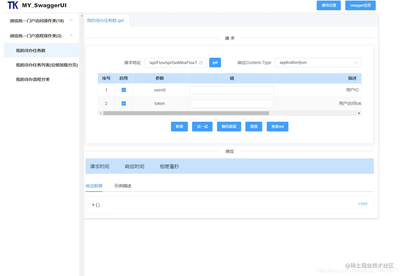Click the 响应时间 label
401x276 pixels.
(x=135, y=166)
